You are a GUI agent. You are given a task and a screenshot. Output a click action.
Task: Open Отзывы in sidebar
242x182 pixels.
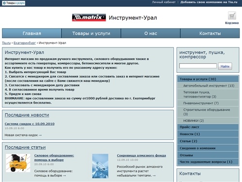(208, 155)
